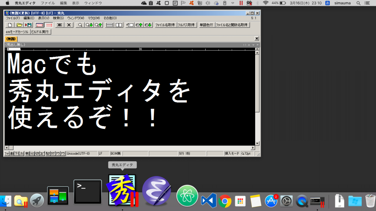Toggle the LF line-ending indicator
Viewport: 376px width, 211px height.
pyautogui.click(x=100, y=153)
